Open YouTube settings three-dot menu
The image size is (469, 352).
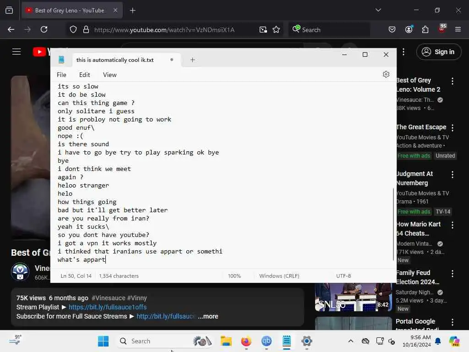404,52
